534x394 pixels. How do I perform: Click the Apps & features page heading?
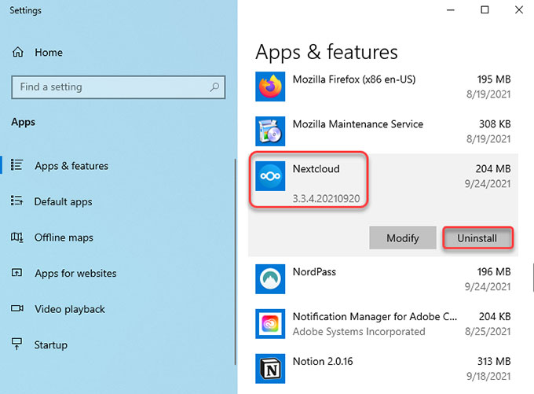(327, 52)
